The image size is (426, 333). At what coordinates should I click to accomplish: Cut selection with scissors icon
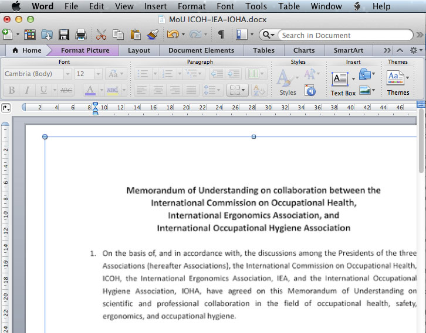[x=102, y=35]
